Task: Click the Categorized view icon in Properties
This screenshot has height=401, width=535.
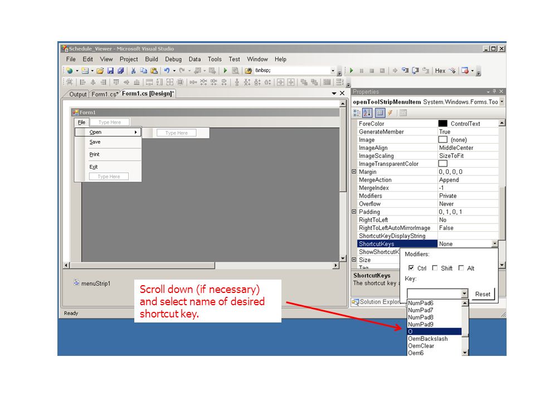Action: (357, 113)
